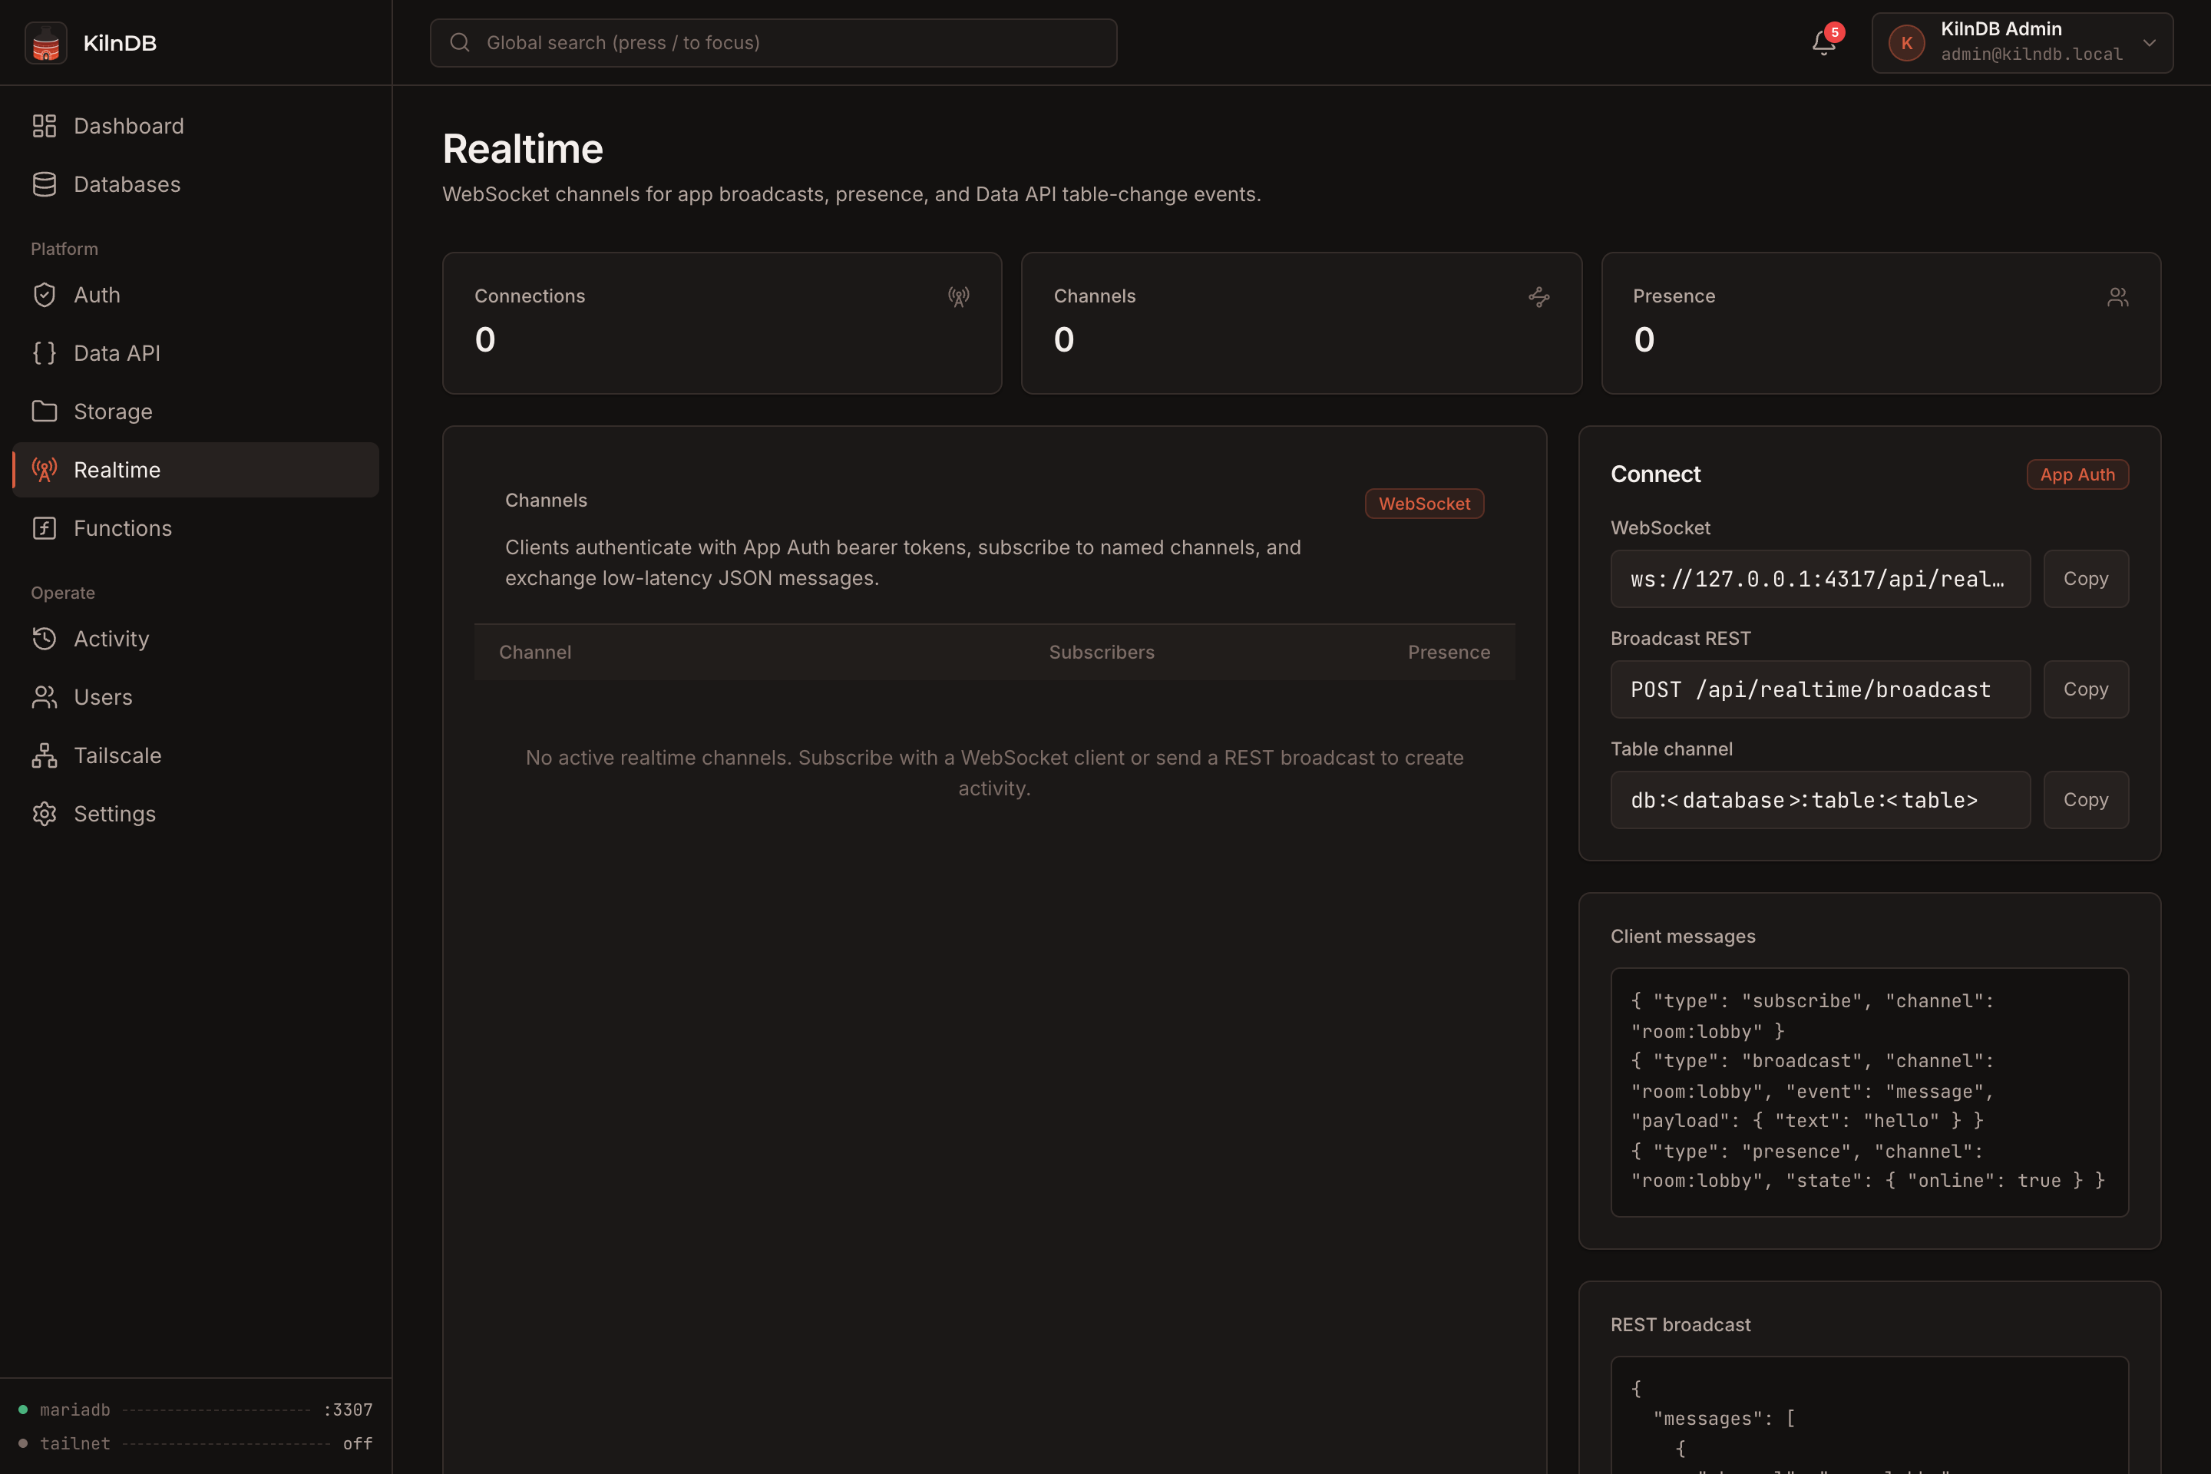Click the search magnifier icon
The width and height of the screenshot is (2211, 1474).
[x=460, y=42]
